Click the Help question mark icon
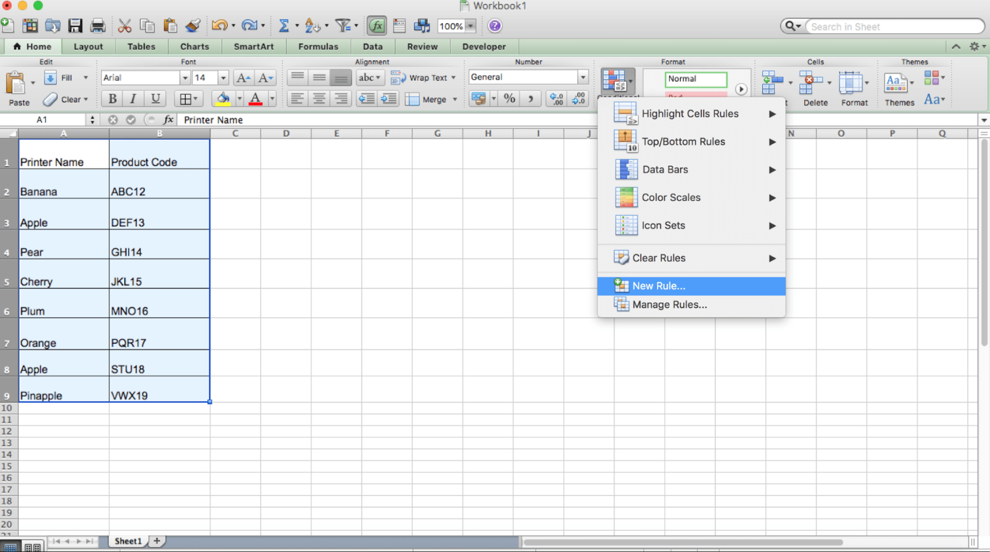The image size is (990, 552). (x=495, y=26)
